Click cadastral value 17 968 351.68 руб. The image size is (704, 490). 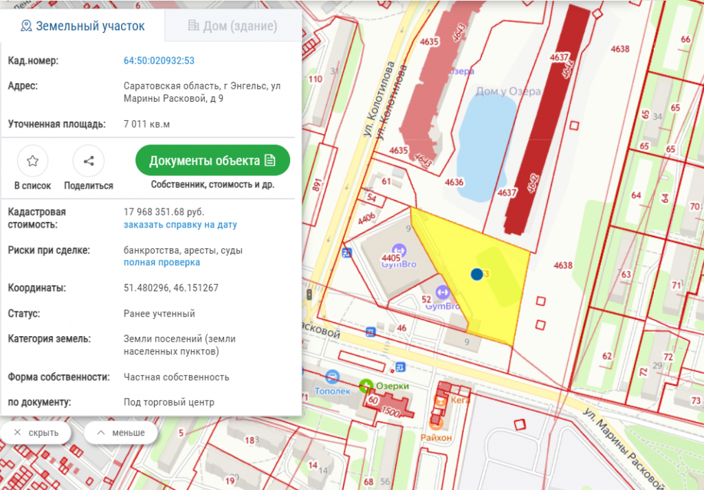coord(164,212)
